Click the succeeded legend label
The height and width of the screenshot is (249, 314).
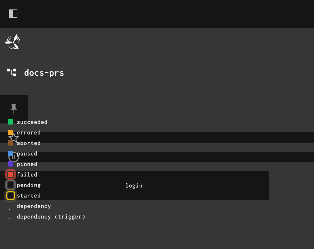coord(32,122)
